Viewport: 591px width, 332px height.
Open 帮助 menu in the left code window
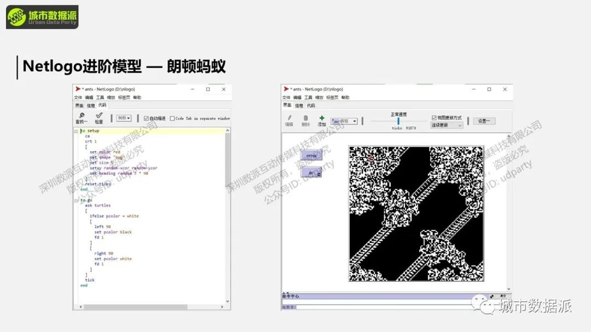(x=137, y=97)
